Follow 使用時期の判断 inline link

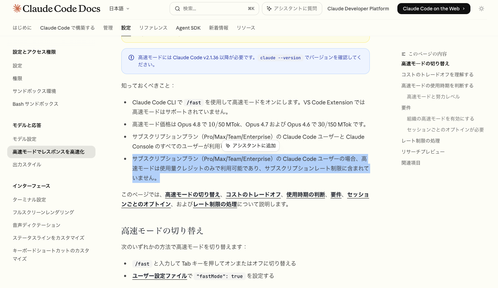click(306, 194)
